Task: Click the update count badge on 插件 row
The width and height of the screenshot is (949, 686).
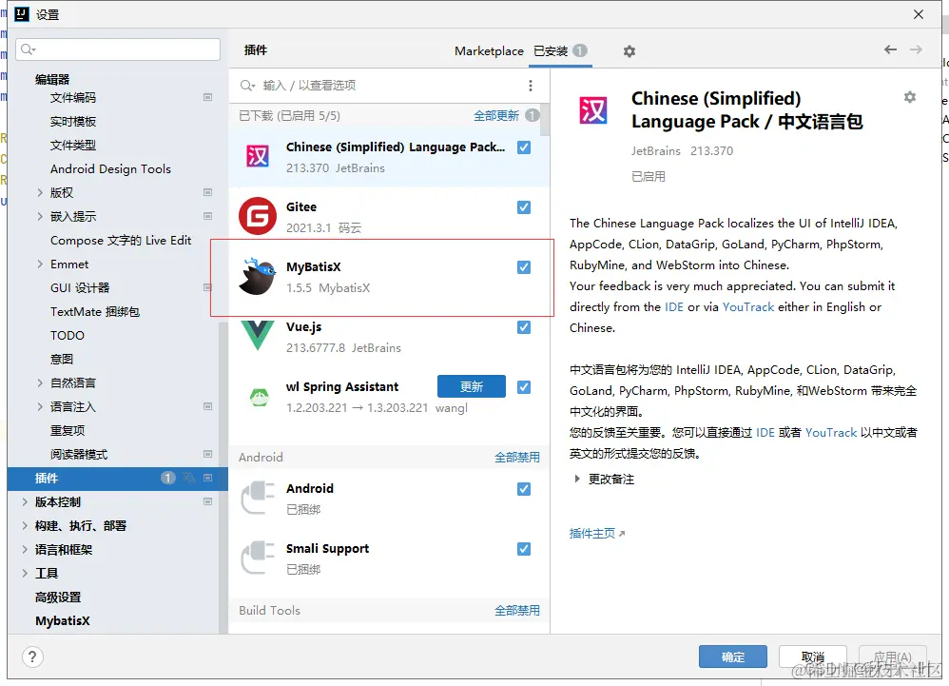Action: coord(167,479)
